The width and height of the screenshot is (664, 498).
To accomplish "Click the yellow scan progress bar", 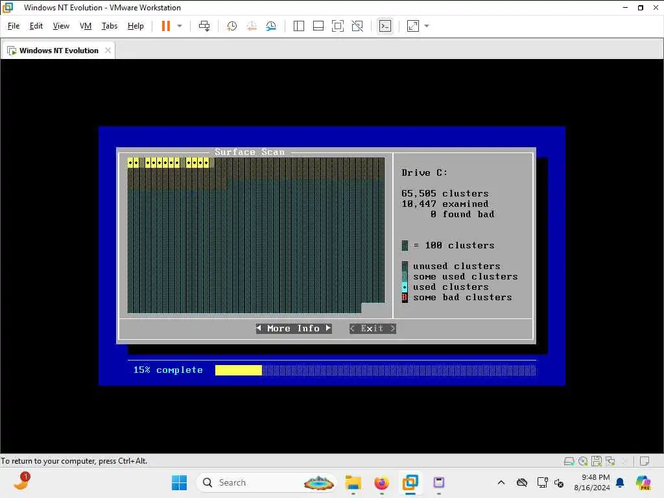I will tap(239, 370).
